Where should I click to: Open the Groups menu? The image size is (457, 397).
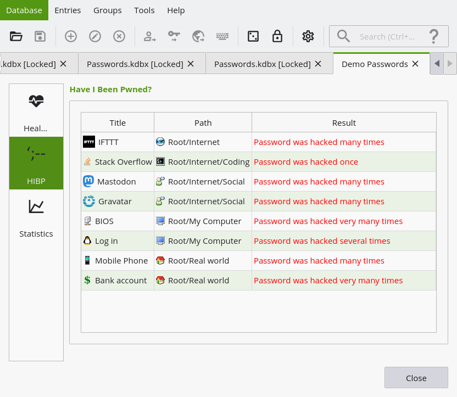[108, 10]
